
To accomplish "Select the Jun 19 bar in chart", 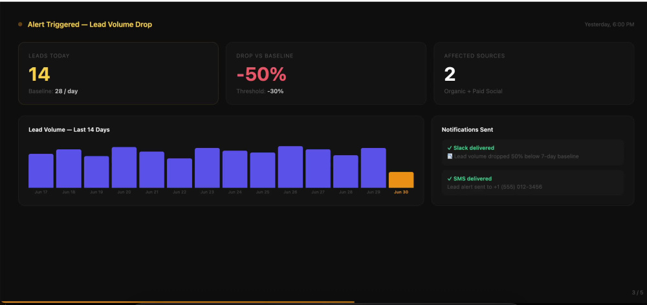I will point(96,172).
